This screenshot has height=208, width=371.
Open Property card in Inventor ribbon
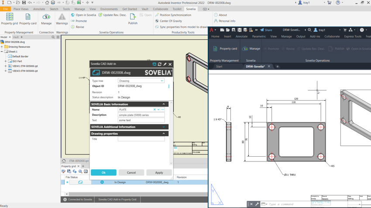click(28, 19)
